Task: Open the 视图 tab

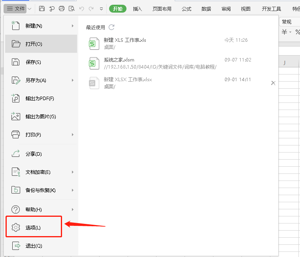Action: (x=246, y=9)
